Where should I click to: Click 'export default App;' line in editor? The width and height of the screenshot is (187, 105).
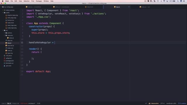(x=38, y=71)
